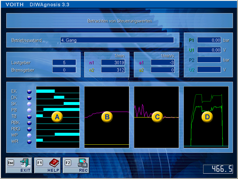The width and height of the screenshot is (238, 179).
Task: Click the WP valve label
Action: (15, 135)
